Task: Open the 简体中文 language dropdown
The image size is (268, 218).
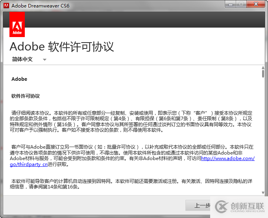Action: coord(29,59)
